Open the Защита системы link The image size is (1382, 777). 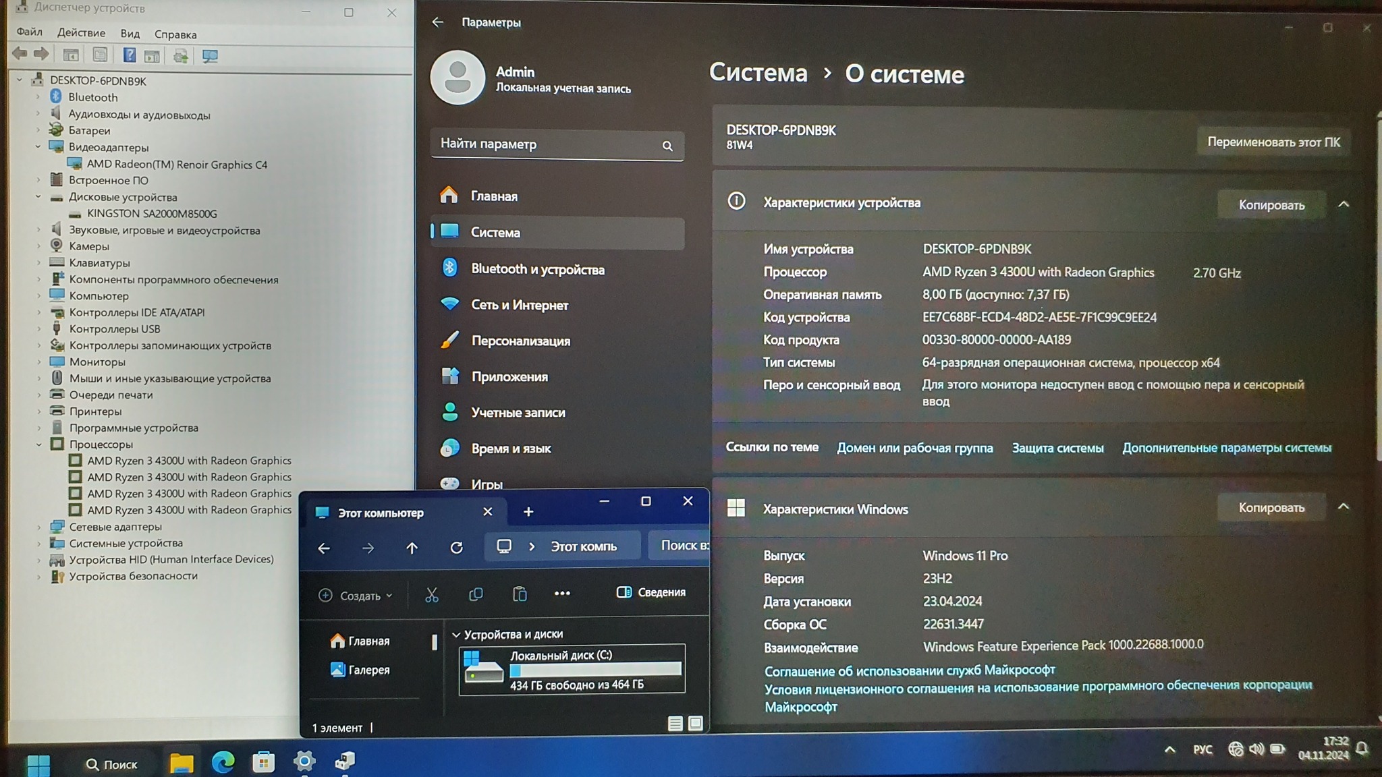click(x=1057, y=448)
